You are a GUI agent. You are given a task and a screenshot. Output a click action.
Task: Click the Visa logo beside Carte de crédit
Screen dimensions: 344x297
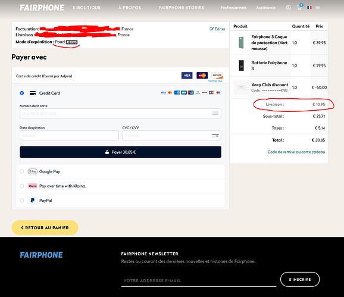[187, 76]
